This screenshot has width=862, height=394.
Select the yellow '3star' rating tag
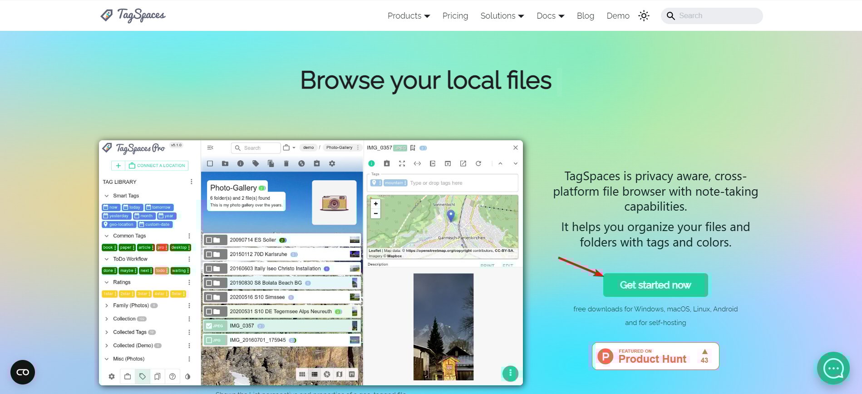click(x=143, y=294)
